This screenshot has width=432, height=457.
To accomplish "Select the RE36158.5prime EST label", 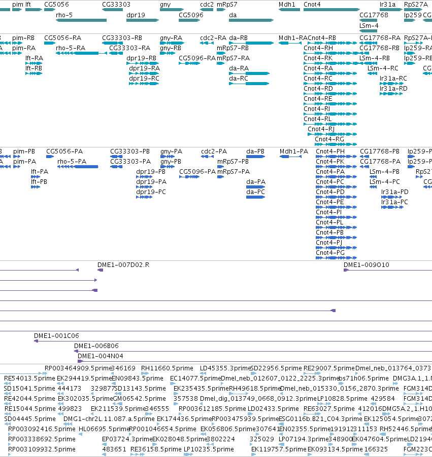I will click(156, 449).
